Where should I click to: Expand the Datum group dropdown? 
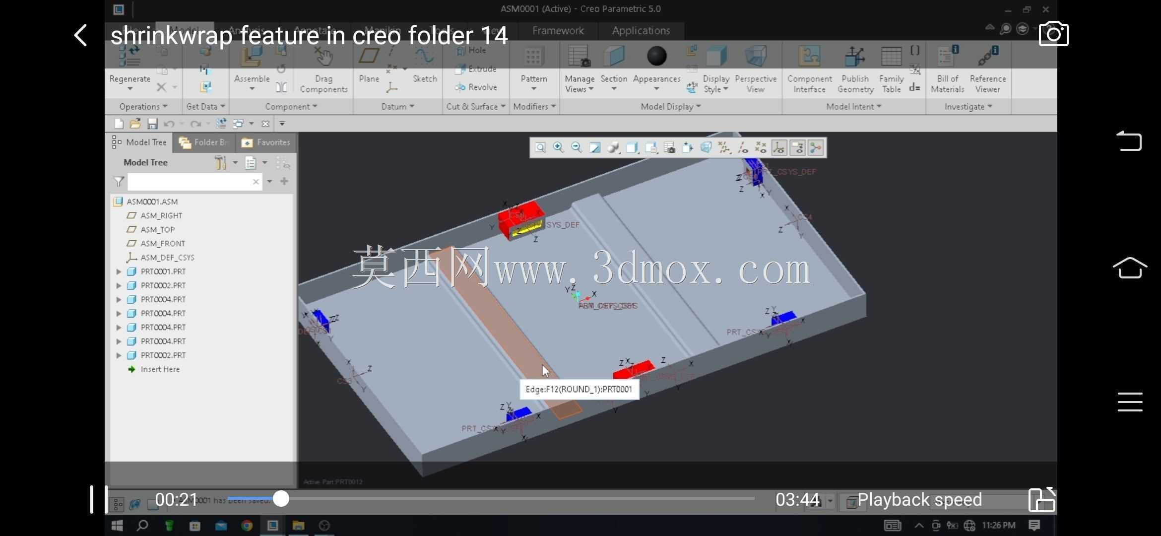click(397, 107)
